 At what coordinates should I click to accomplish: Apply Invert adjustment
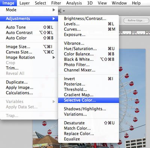(88, 79)
